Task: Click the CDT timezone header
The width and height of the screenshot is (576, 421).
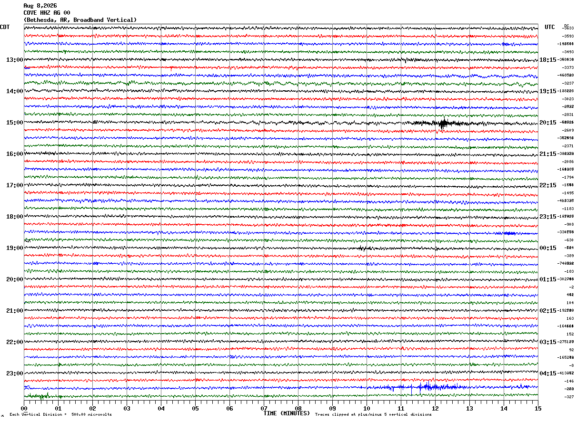Action: (x=5, y=27)
